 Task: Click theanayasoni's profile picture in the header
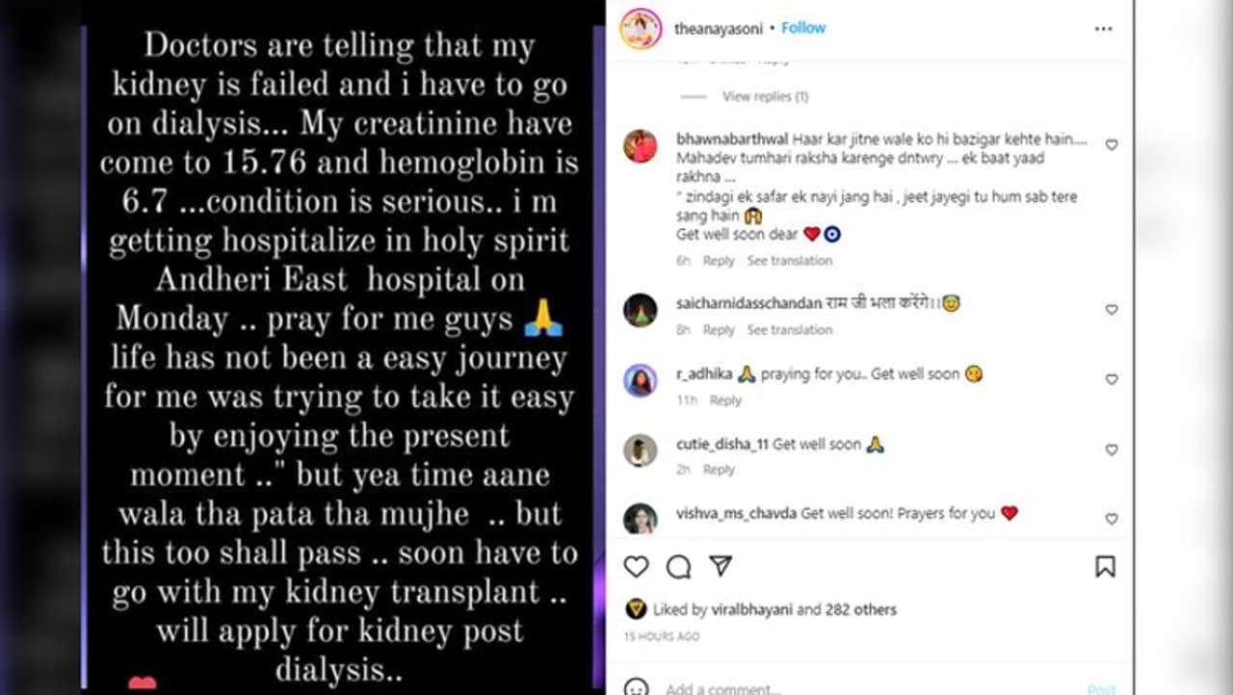tap(641, 29)
